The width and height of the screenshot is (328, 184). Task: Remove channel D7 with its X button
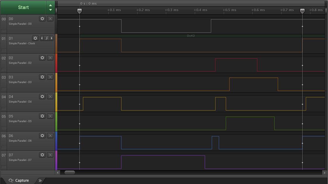coord(50,155)
